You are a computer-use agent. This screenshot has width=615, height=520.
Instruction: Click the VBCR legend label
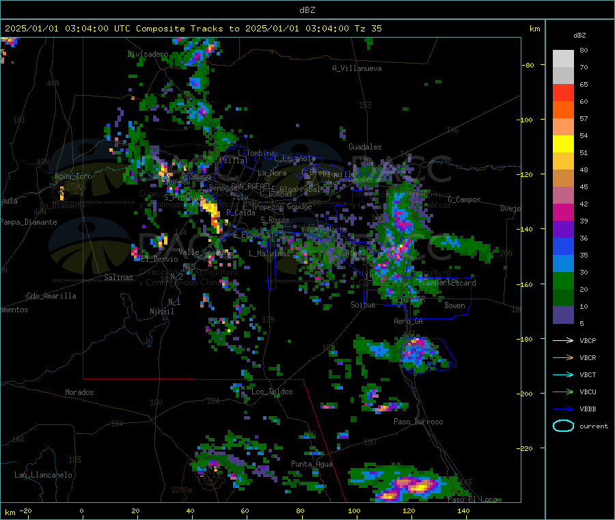click(588, 357)
